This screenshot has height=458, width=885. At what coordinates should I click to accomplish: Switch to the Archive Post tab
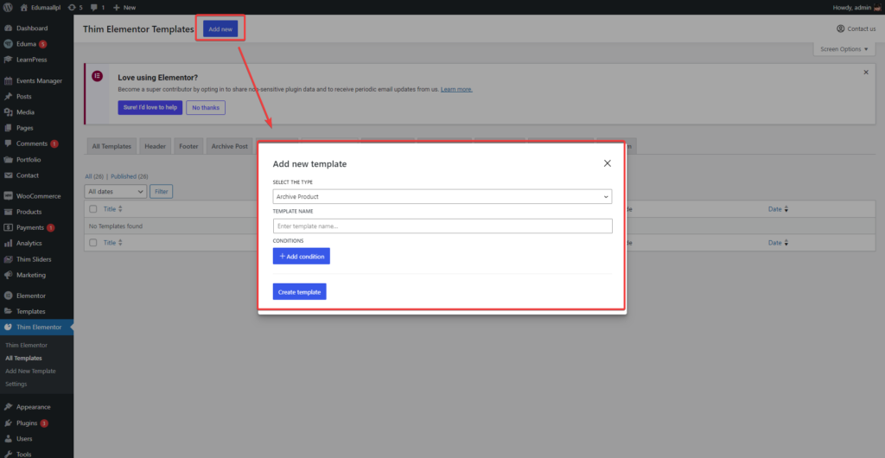pyautogui.click(x=230, y=146)
